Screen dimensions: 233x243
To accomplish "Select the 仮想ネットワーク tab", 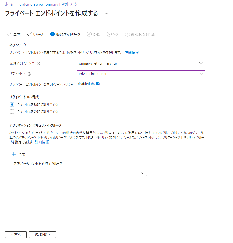I will [x=65, y=34].
